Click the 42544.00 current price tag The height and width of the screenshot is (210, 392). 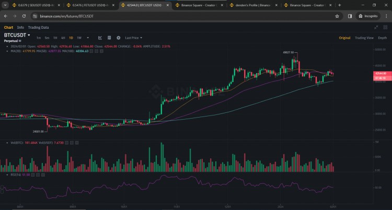pyautogui.click(x=383, y=74)
